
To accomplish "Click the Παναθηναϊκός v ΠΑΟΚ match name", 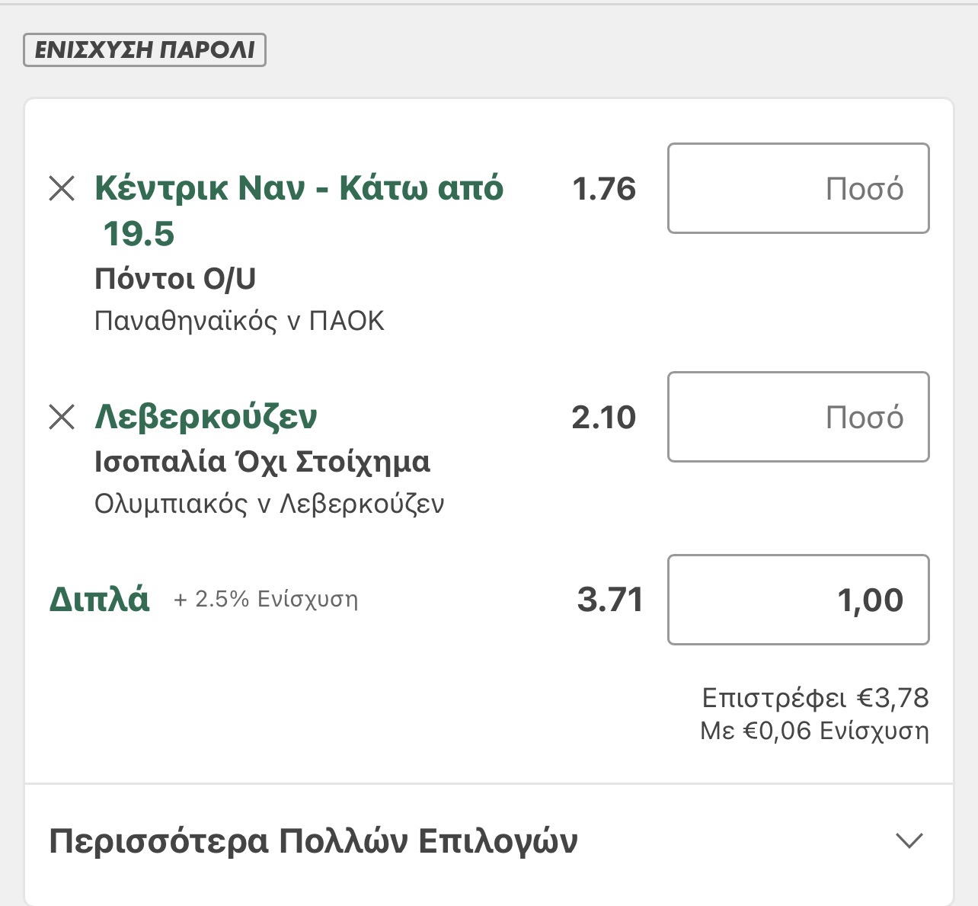I will [x=239, y=321].
